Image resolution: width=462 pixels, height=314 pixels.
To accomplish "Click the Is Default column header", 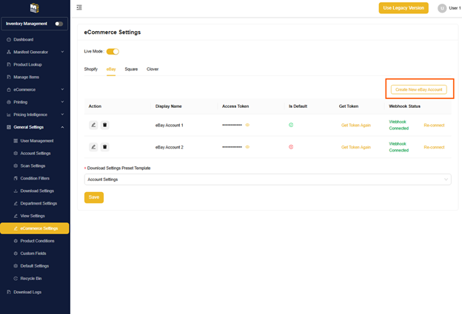I will pos(298,106).
